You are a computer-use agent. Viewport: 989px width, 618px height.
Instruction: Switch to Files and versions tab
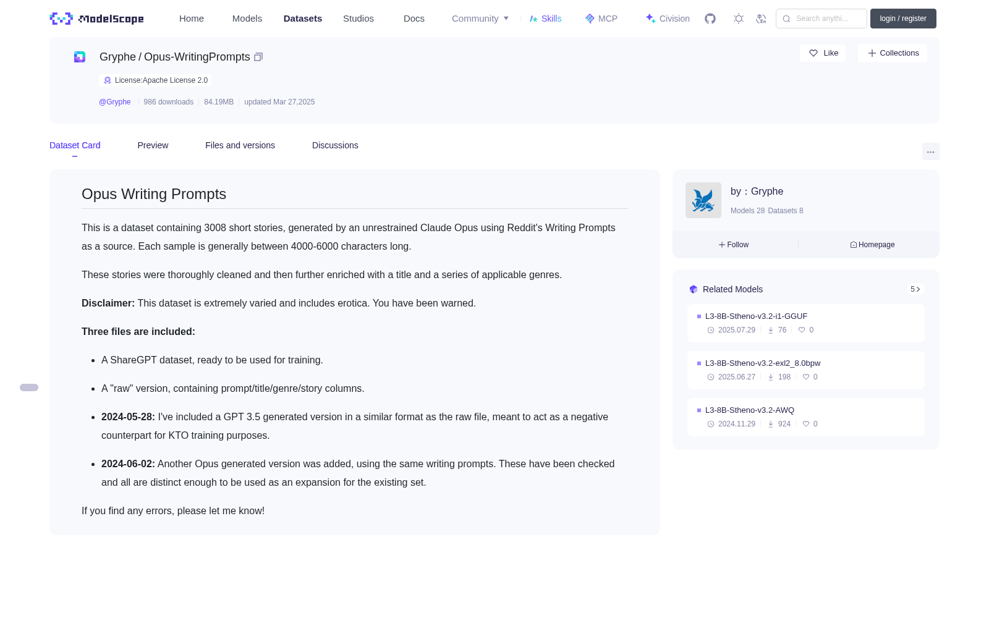(x=240, y=145)
